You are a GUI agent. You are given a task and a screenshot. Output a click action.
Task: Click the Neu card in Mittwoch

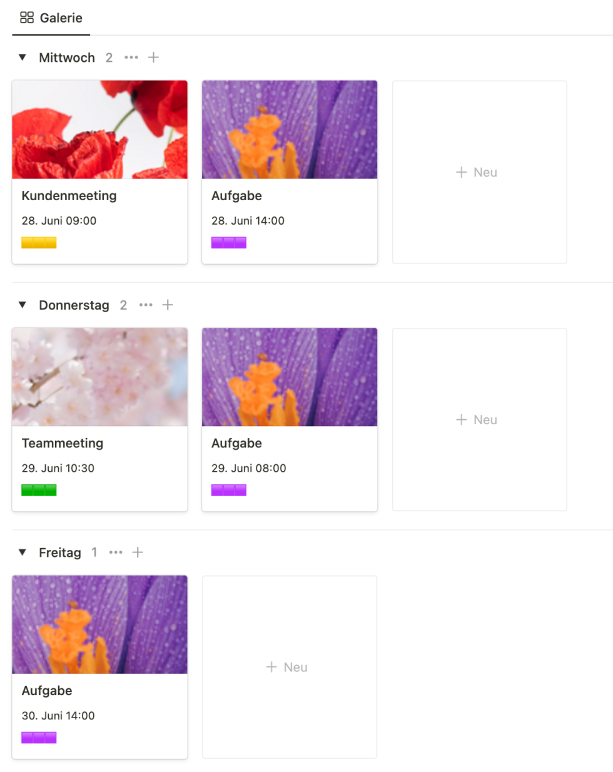pos(479,172)
